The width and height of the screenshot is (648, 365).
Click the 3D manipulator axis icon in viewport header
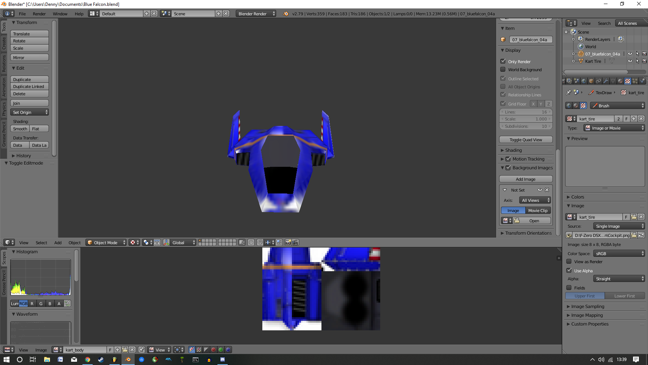(166, 242)
